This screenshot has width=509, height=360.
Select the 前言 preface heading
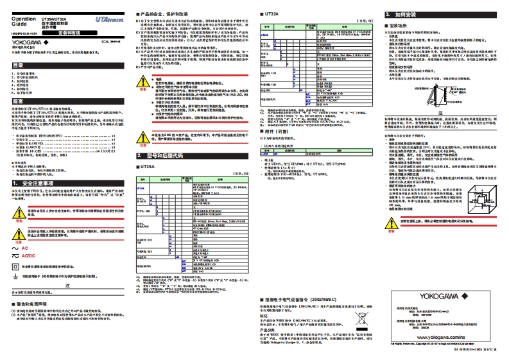pyautogui.click(x=19, y=101)
